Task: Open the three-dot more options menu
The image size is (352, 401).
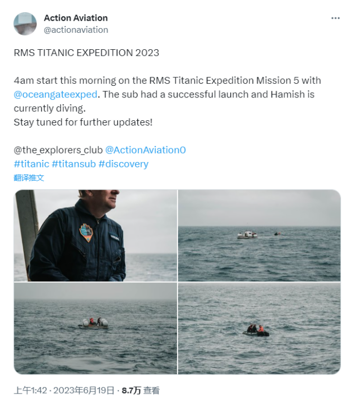Action: tap(335, 18)
